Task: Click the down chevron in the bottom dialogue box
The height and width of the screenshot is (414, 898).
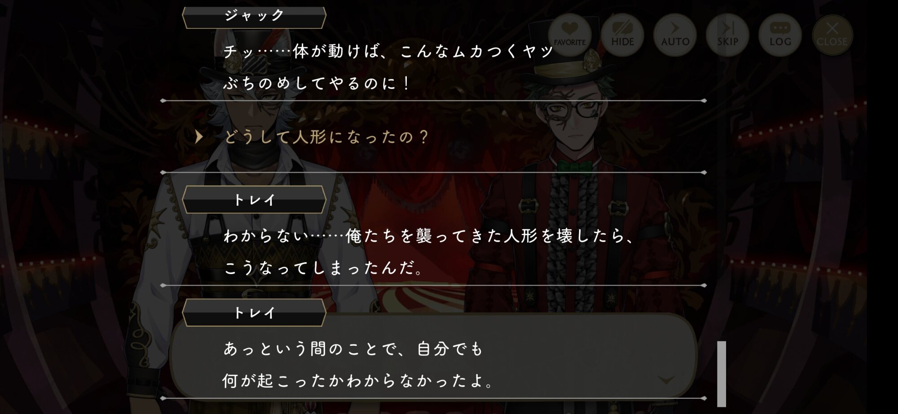Action: click(x=666, y=380)
